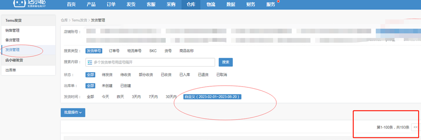
Task: Filter status by 已取消
Action: point(222,75)
